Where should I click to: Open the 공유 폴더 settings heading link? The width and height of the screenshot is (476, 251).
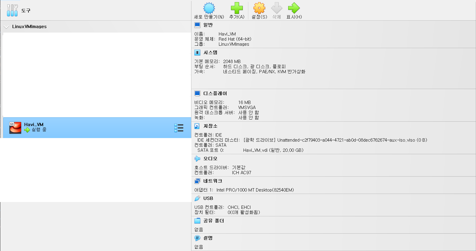pyautogui.click(x=214, y=221)
